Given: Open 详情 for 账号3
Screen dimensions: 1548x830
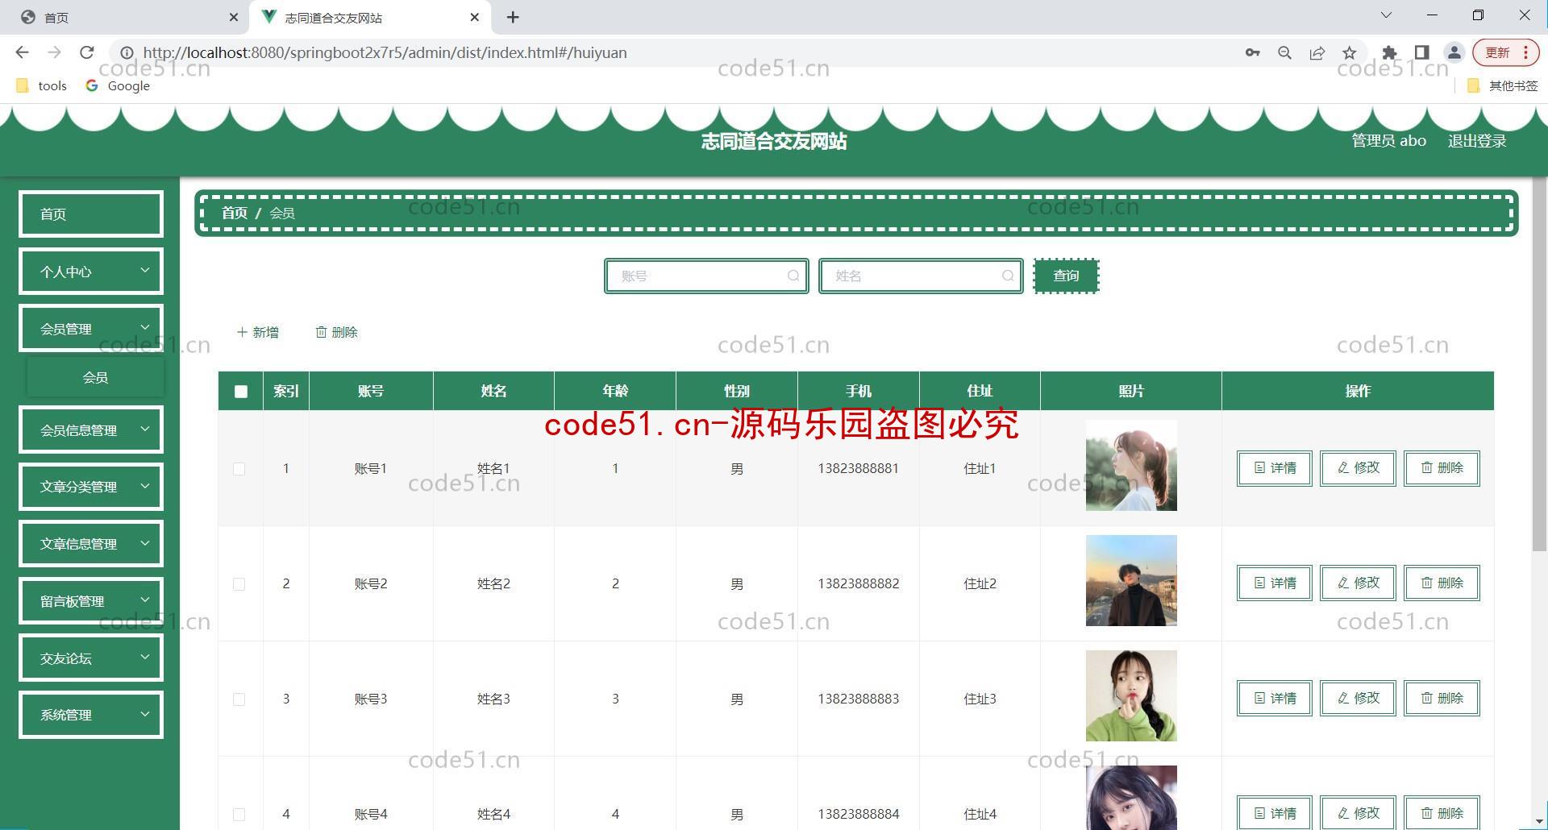Looking at the screenshot, I should (x=1275, y=699).
